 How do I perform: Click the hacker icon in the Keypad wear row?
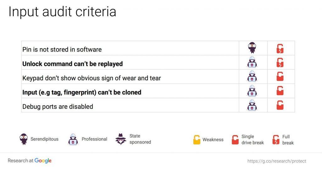(x=252, y=76)
